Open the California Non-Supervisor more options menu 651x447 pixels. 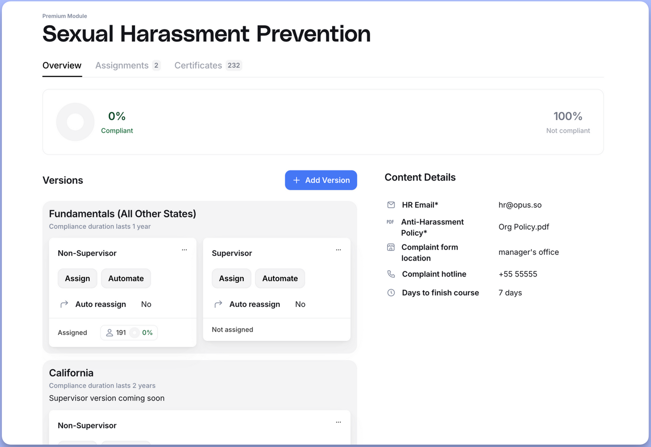338,422
